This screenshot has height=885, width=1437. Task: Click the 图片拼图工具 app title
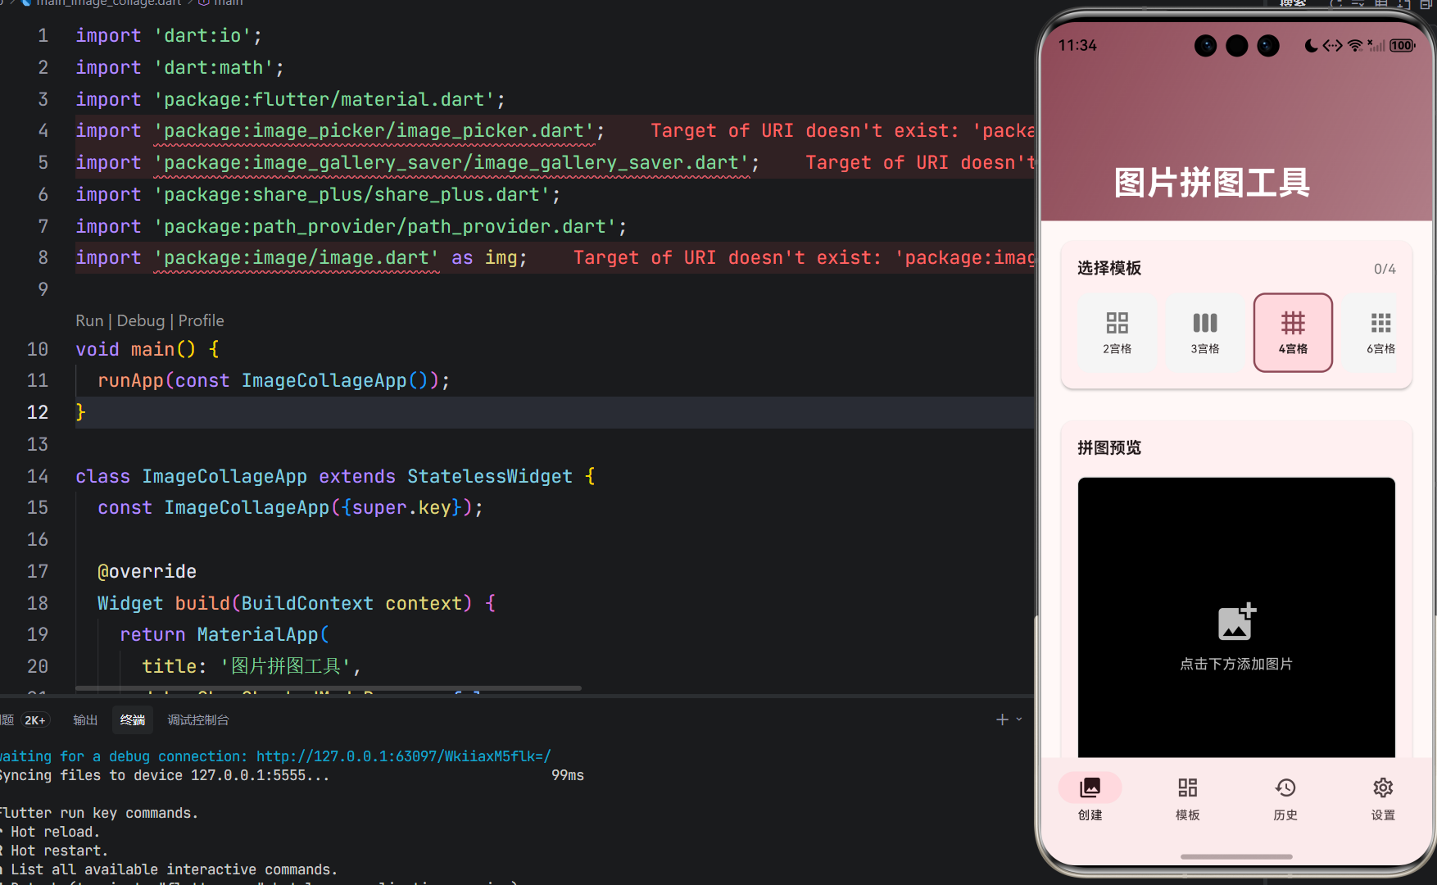point(1212,183)
